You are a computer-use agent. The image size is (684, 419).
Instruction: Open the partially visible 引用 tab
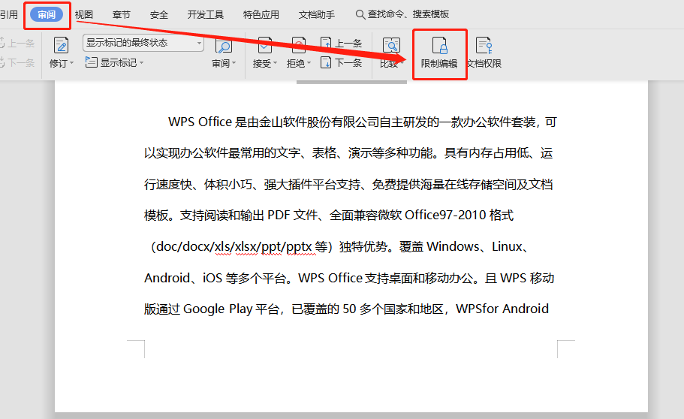pos(9,14)
